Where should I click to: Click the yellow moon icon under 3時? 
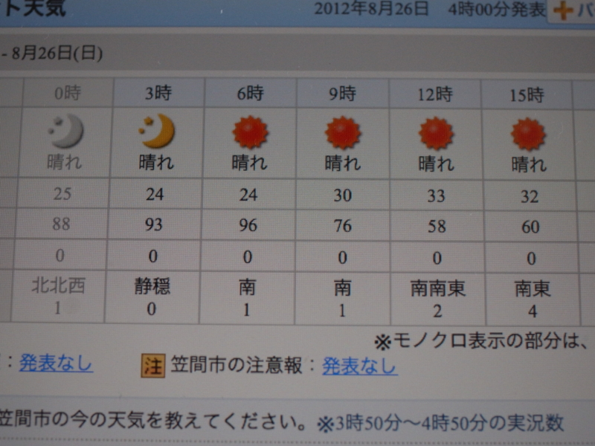[x=157, y=131]
